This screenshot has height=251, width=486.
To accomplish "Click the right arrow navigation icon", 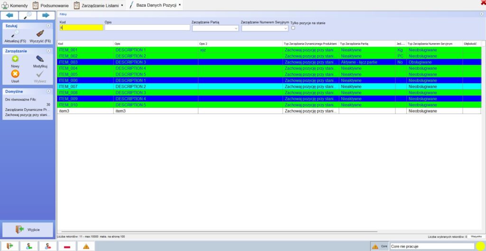I will (x=46, y=16).
